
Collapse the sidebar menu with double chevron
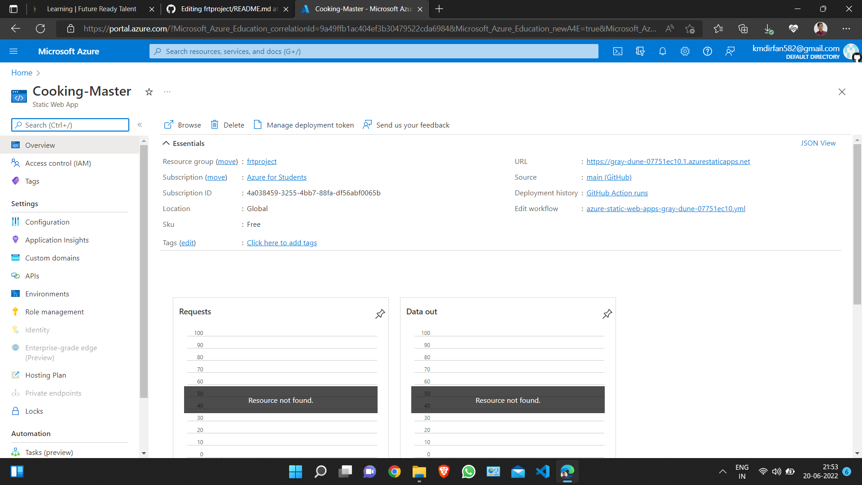pos(140,125)
